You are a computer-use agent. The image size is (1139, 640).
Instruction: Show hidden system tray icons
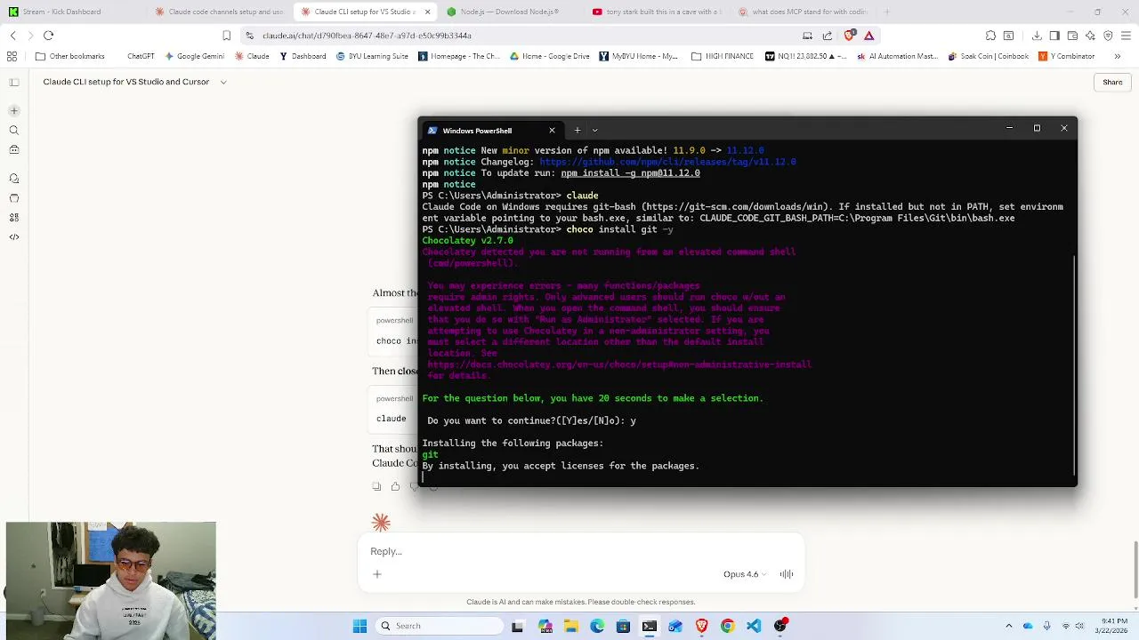pos(1009,626)
